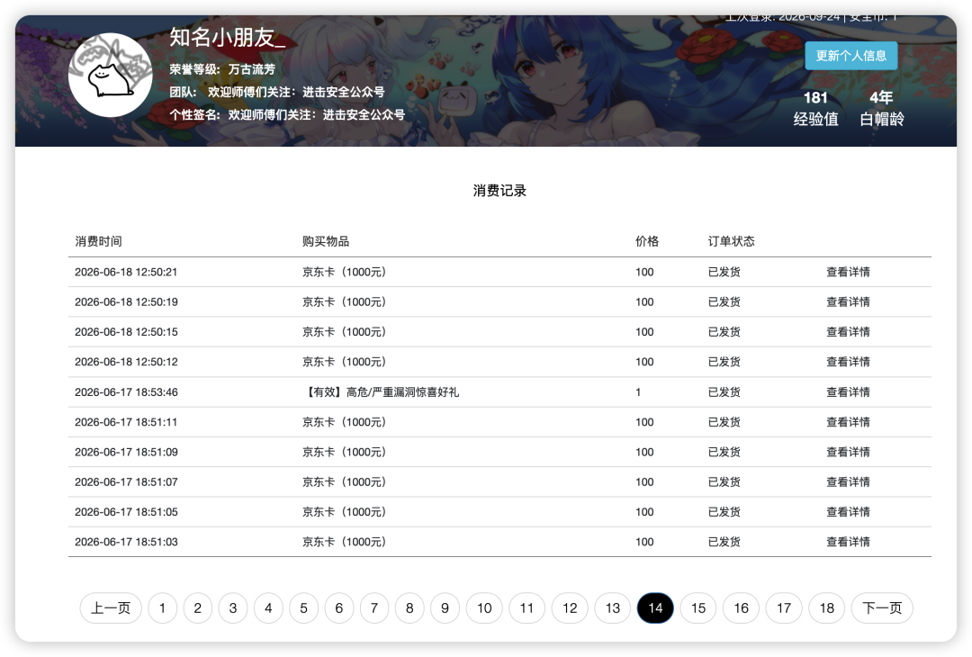Go to previous page with 上一页

(111, 608)
